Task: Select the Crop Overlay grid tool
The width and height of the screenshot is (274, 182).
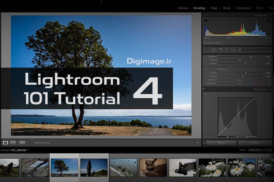Action: [207, 50]
